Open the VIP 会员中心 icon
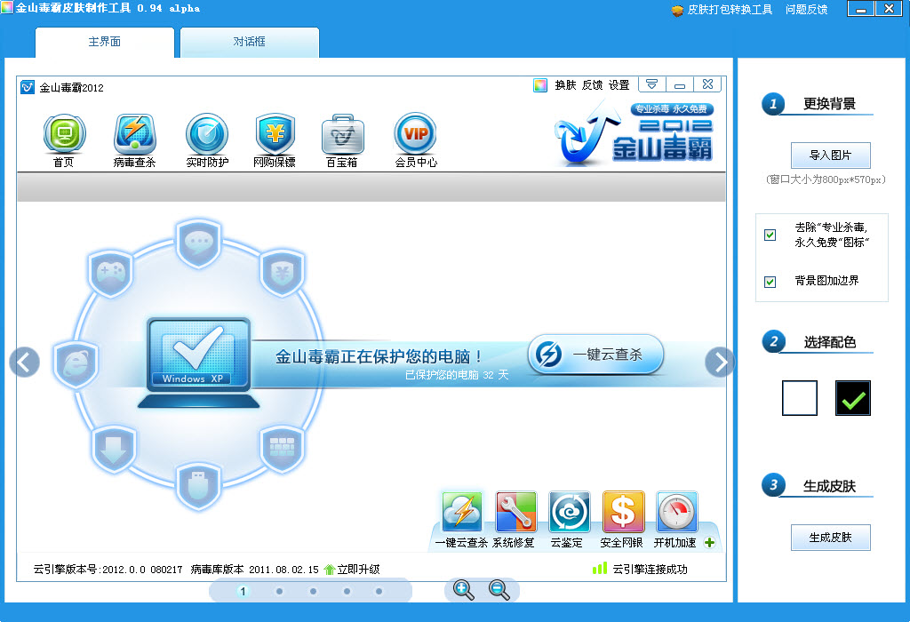Screen dimensions: 910x622 [416, 134]
